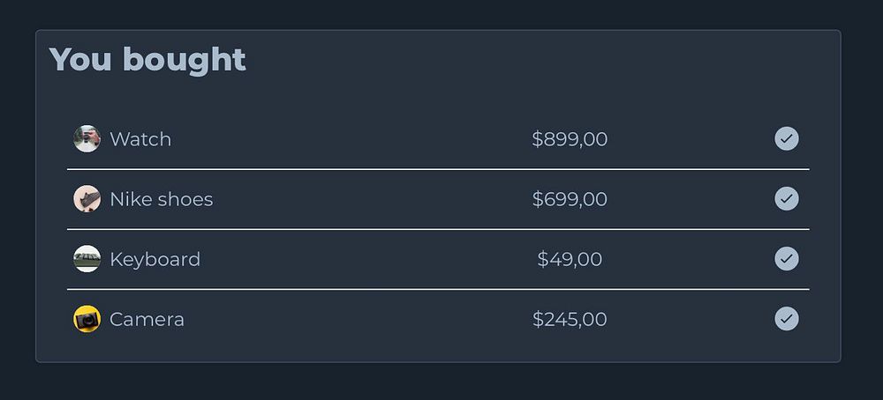
Task: Click the Keyboard item name
Action: pyautogui.click(x=155, y=259)
